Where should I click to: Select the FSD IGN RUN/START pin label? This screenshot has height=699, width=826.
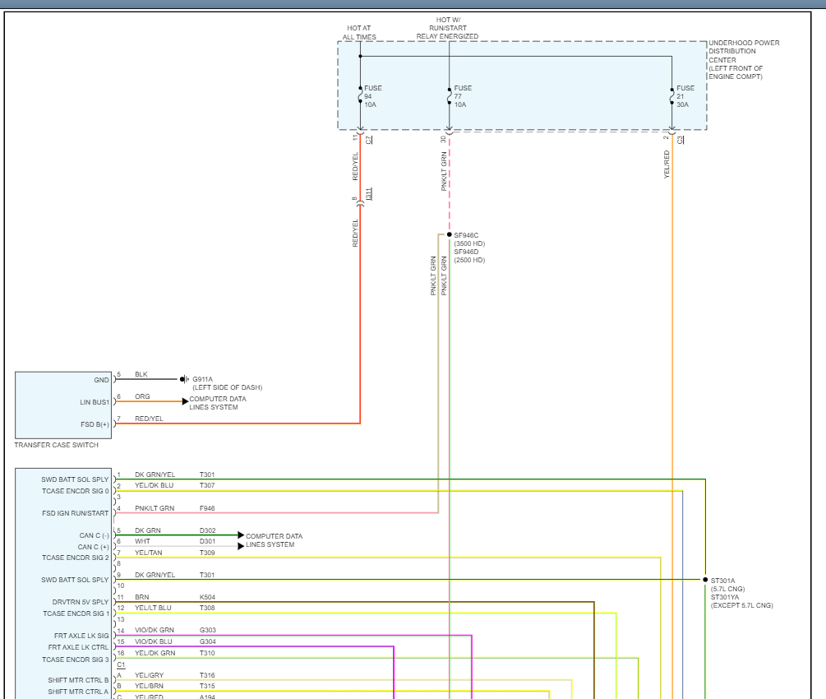(x=76, y=513)
